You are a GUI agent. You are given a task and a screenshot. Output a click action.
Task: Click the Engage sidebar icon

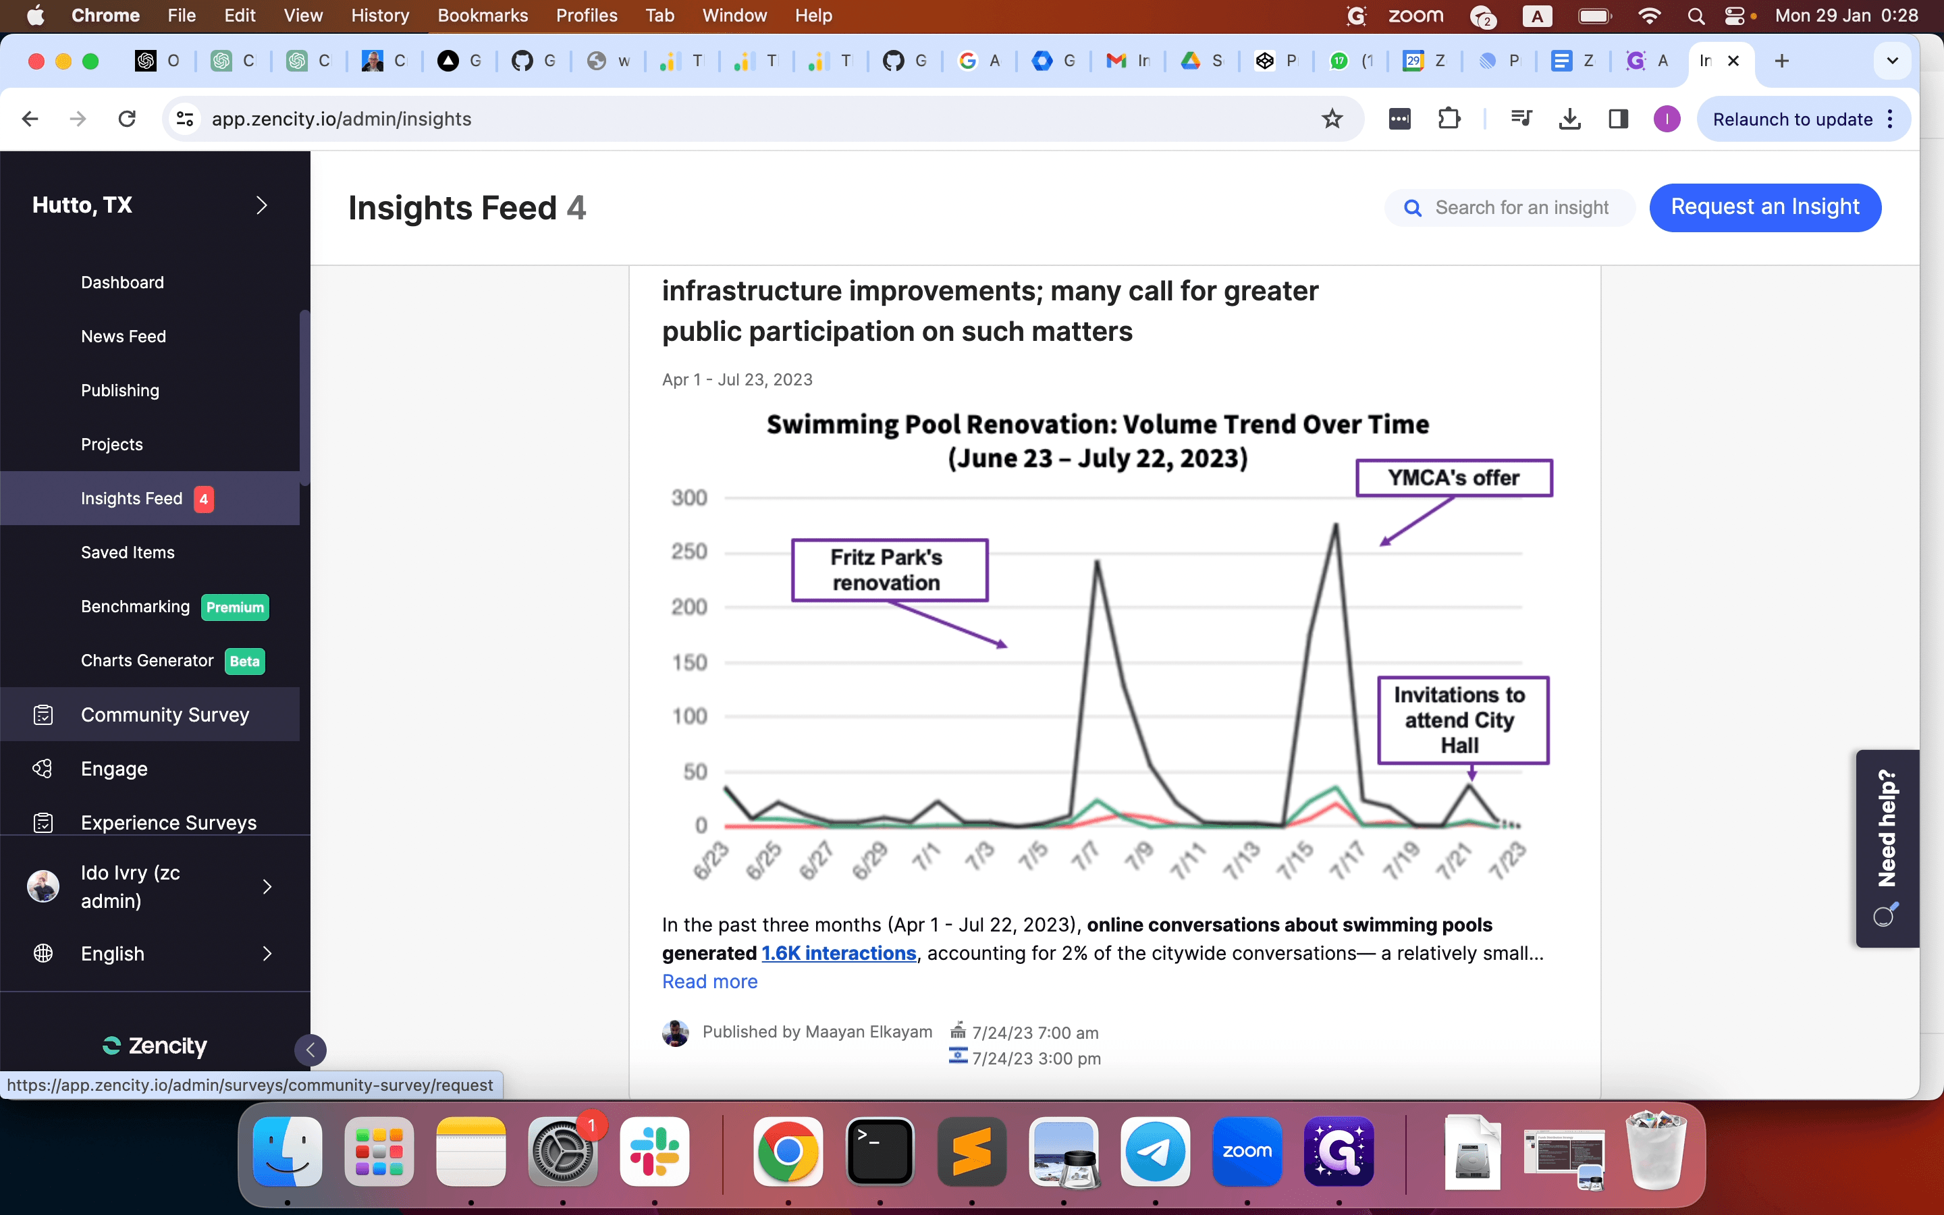pos(43,768)
